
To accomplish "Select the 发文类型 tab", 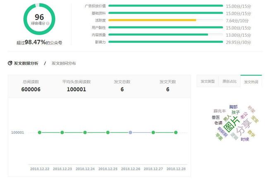I will click(x=207, y=82).
